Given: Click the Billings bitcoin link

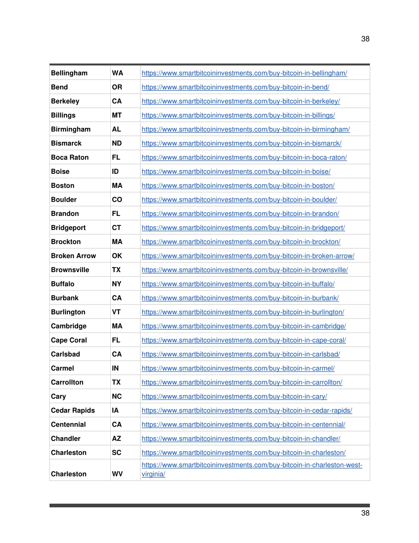Looking at the screenshot, I should click(238, 116).
